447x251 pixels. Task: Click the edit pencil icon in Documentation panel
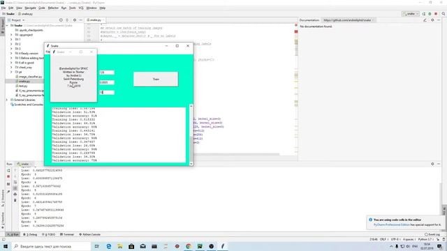pos(425,20)
